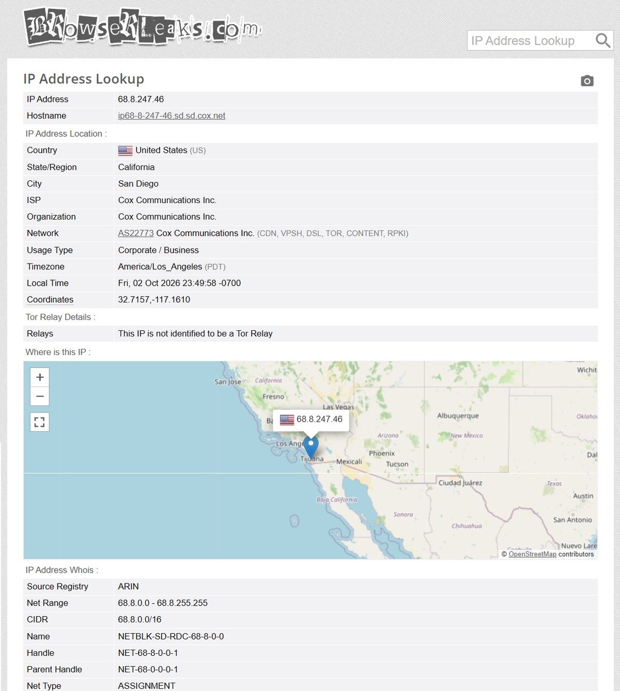Focus the IP Address Lookup search field
620x691 pixels.
[531, 40]
